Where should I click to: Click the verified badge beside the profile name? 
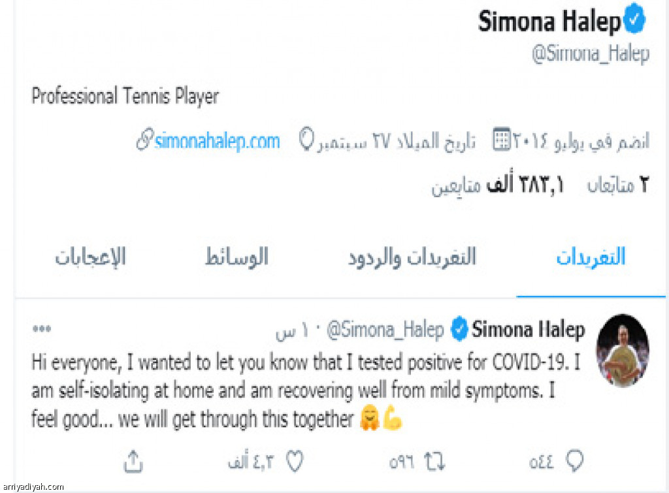click(x=634, y=22)
